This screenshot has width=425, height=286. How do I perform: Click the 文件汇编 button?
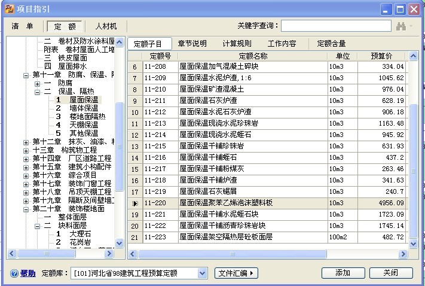236,273
